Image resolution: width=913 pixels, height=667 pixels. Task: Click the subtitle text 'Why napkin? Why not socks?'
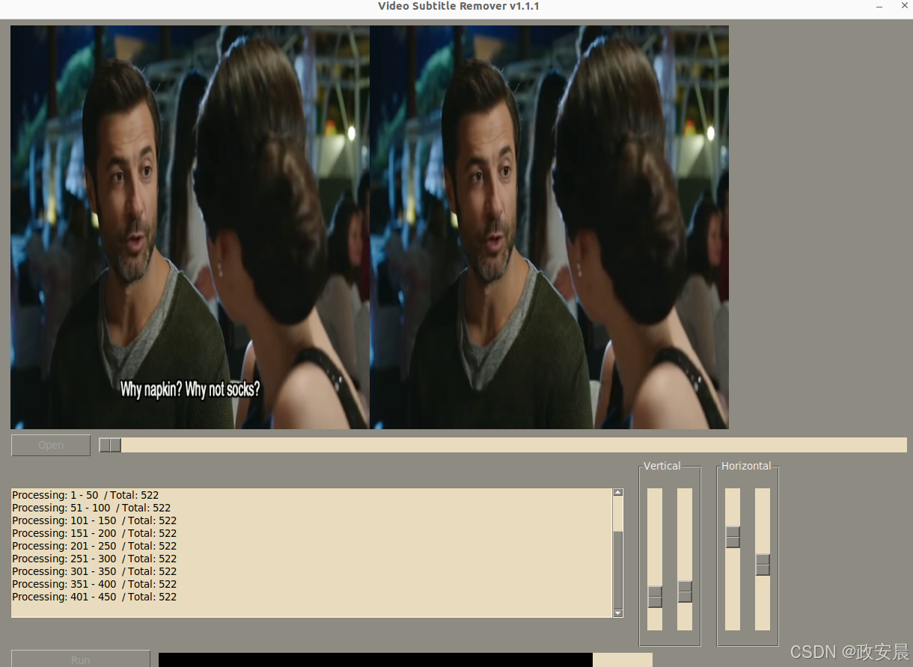point(191,390)
